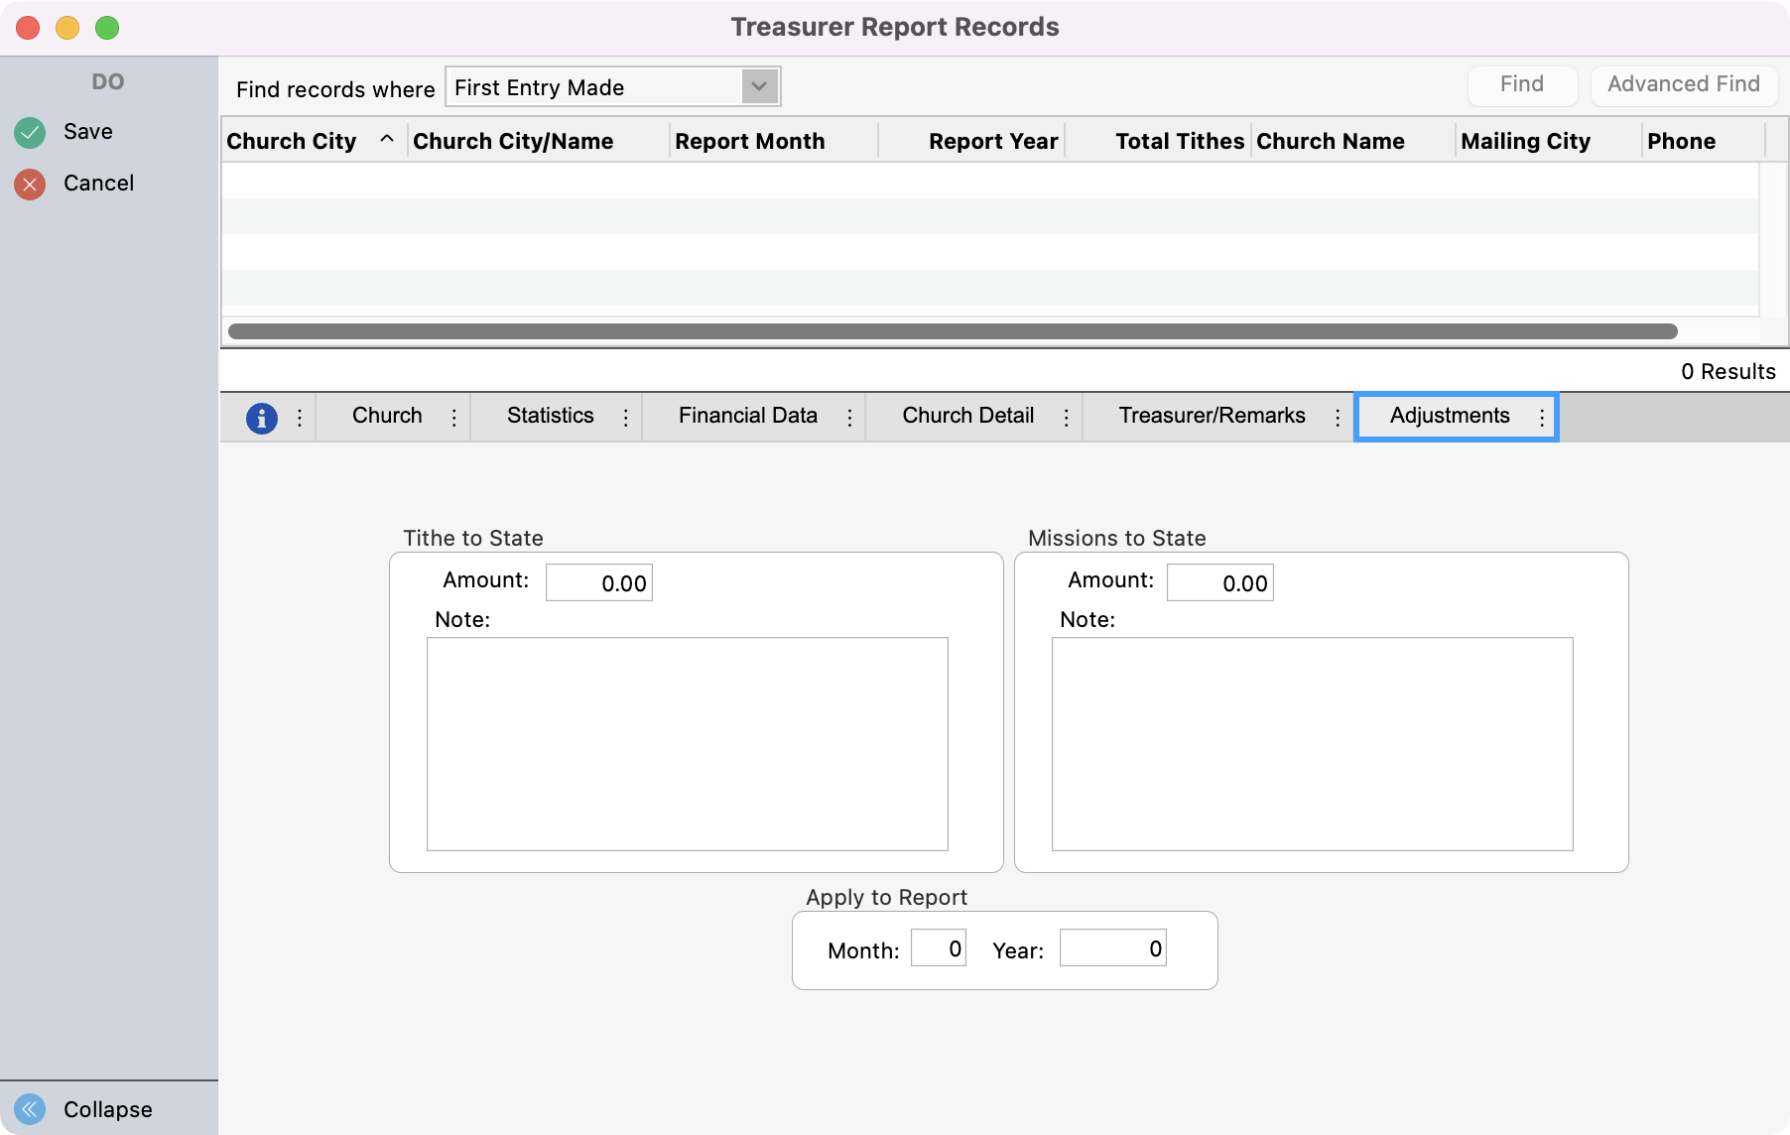
Task: Click the green Save checkmark icon
Action: coord(29,131)
